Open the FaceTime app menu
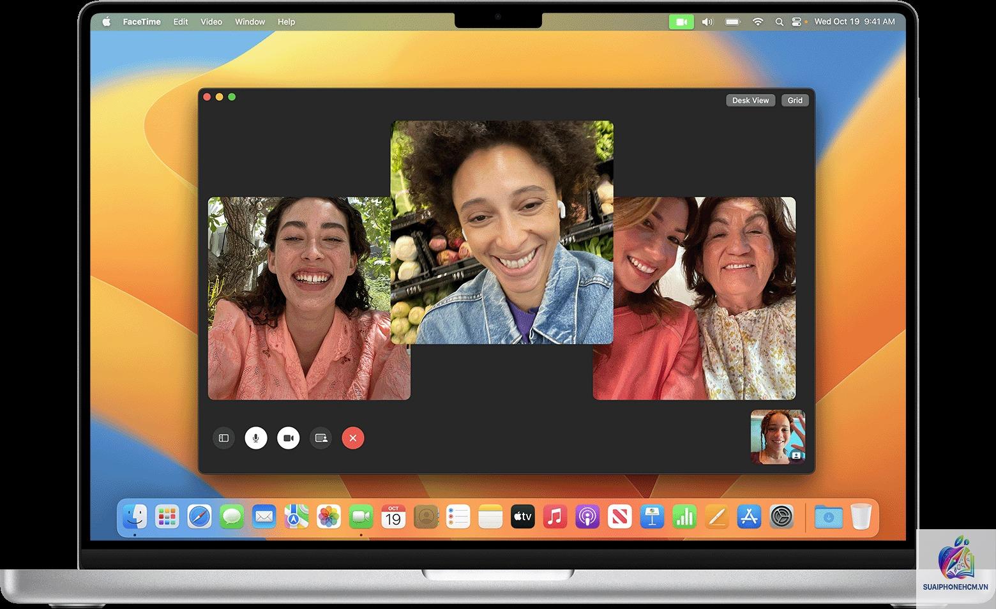The image size is (996, 609). pyautogui.click(x=142, y=22)
